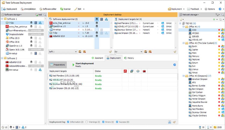This screenshot has height=130, width=225.
Task: Click Start deployment
Action: click(x=83, y=65)
